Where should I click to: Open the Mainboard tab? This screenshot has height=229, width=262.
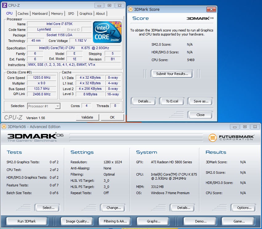pyautogui.click(x=40, y=14)
